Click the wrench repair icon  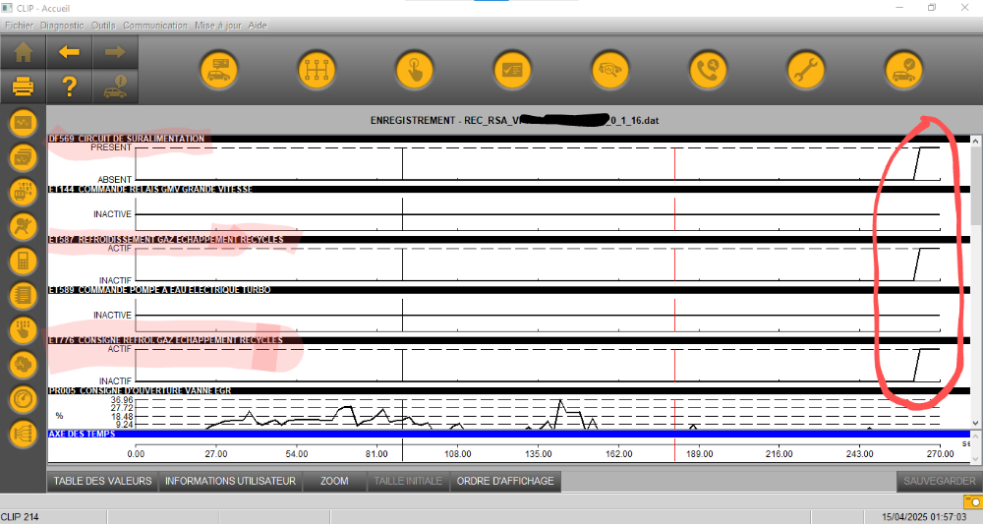(806, 71)
